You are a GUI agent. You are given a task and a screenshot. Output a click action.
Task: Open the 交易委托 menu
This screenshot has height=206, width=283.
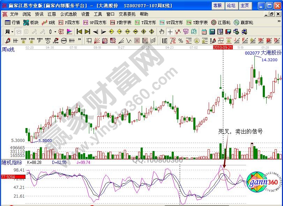tap(127, 14)
